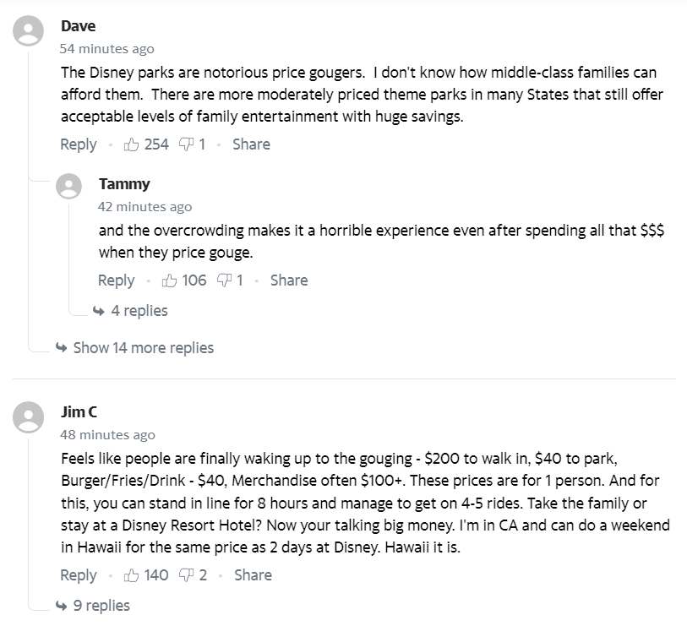Open Dave's username profile link

(79, 26)
